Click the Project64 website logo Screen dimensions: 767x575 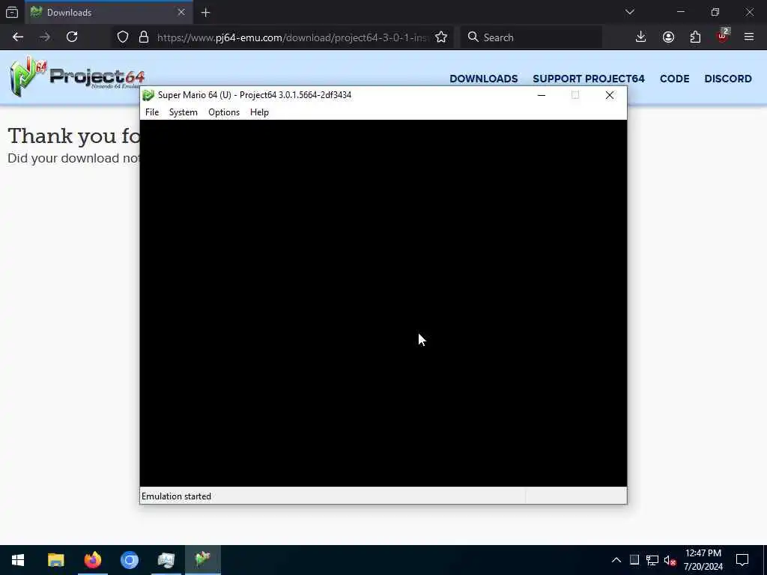tap(76, 76)
